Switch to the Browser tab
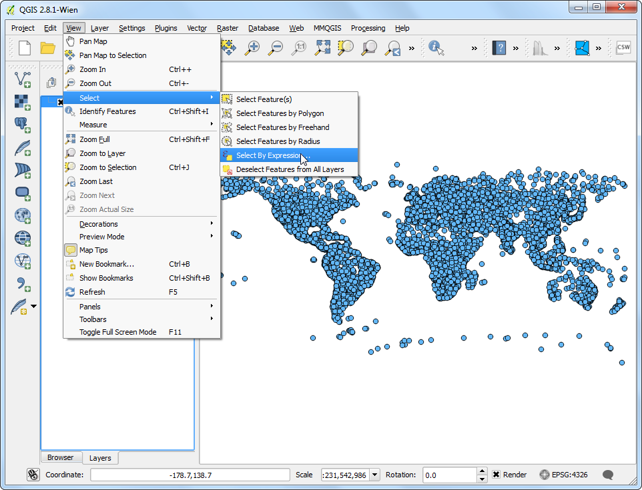 pos(60,457)
